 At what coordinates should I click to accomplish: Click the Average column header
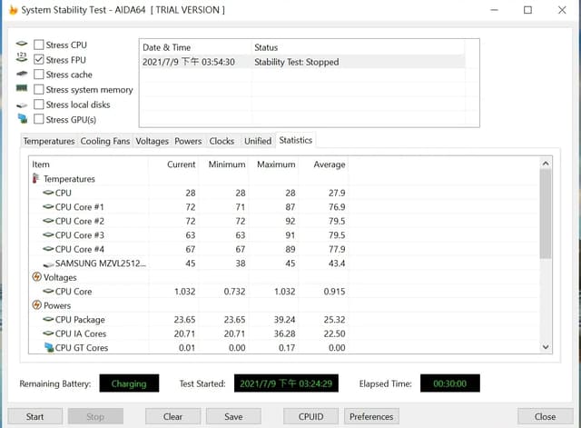(323, 164)
